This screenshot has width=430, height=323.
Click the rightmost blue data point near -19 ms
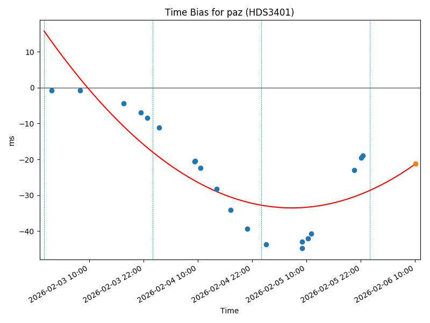pos(363,156)
